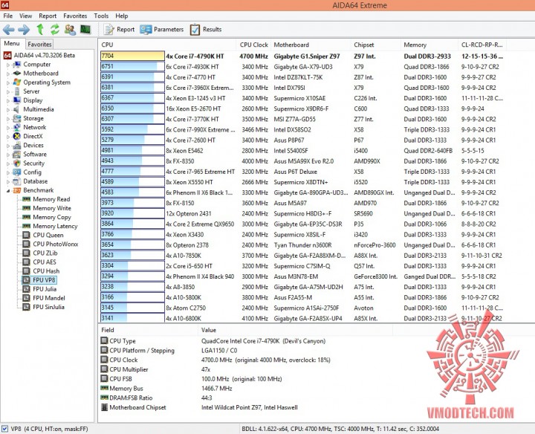535x434 pixels.
Task: Click the Value column header in the details pane
Action: (295, 330)
